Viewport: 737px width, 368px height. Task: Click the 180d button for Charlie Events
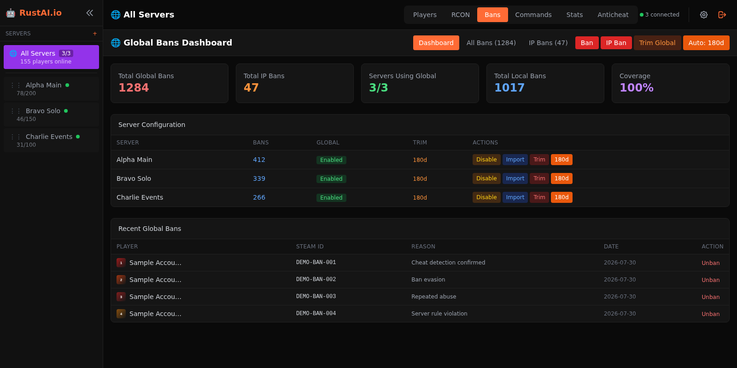[562, 197]
